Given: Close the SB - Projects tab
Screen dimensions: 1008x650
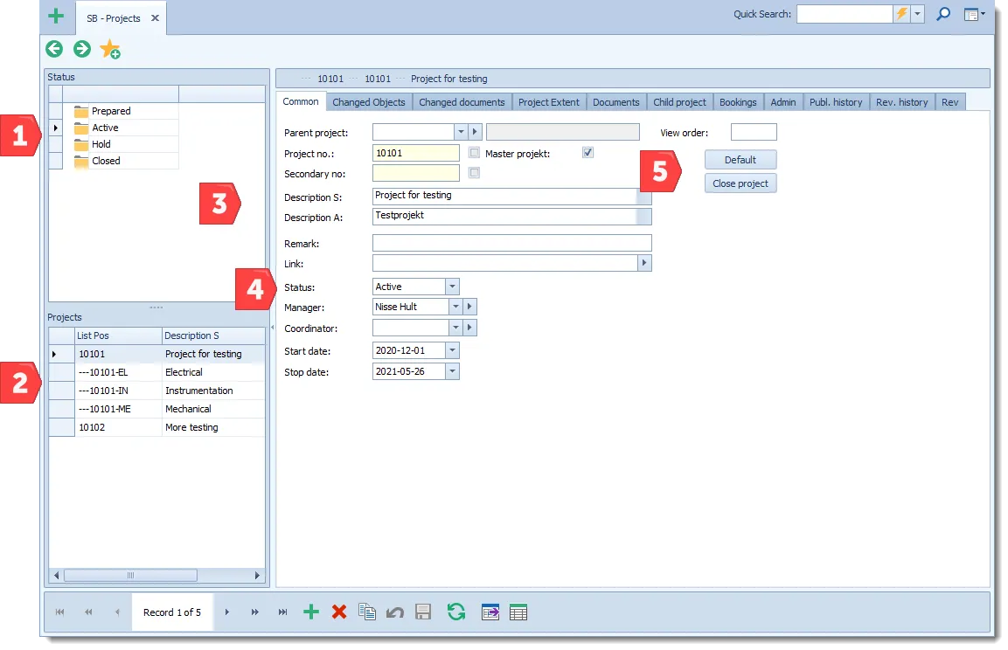Looking at the screenshot, I should point(155,18).
